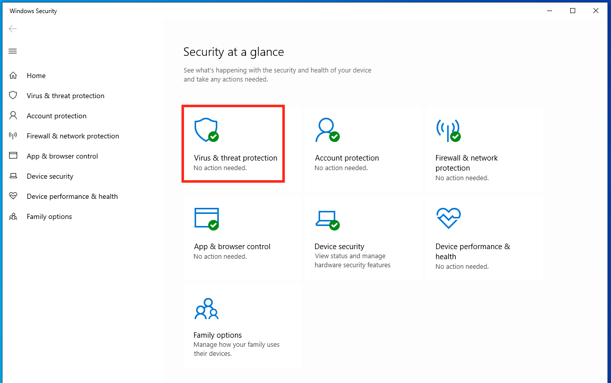This screenshot has height=383, width=611.
Task: Open Device security in the sidebar
Action: click(x=50, y=176)
